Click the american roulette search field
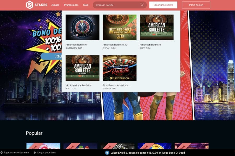 (117, 5)
